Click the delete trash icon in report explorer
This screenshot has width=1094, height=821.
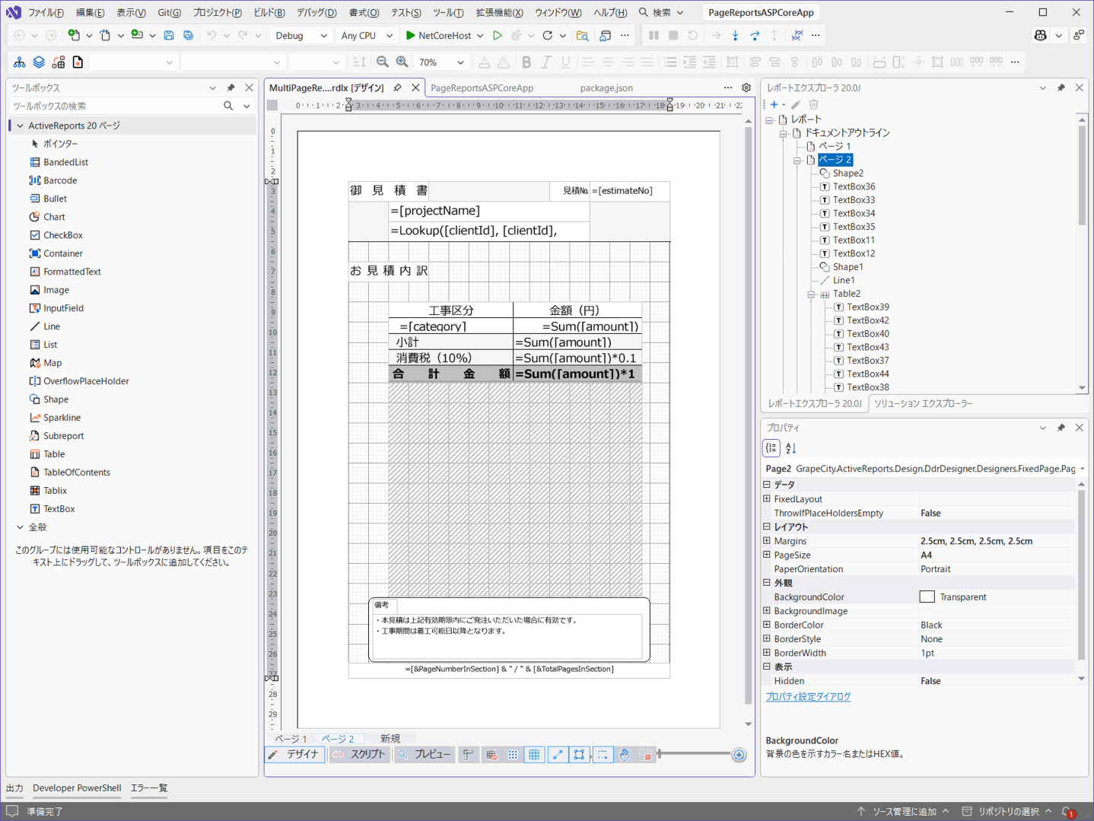(813, 105)
